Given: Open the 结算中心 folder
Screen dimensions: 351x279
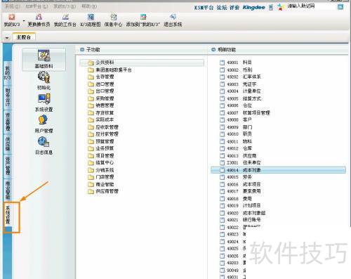Looking at the screenshot, I should pos(101,162).
